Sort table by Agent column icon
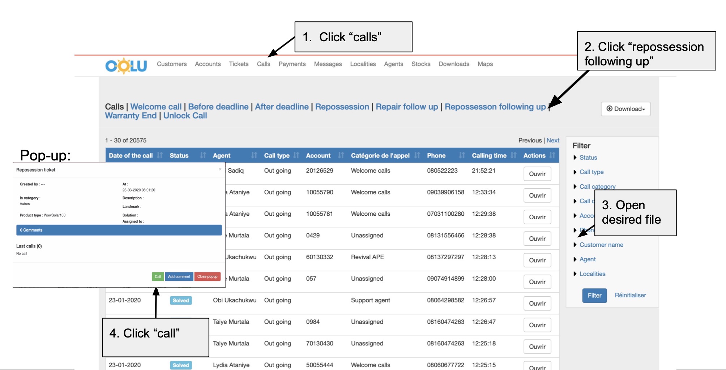726x370 pixels. click(254, 155)
